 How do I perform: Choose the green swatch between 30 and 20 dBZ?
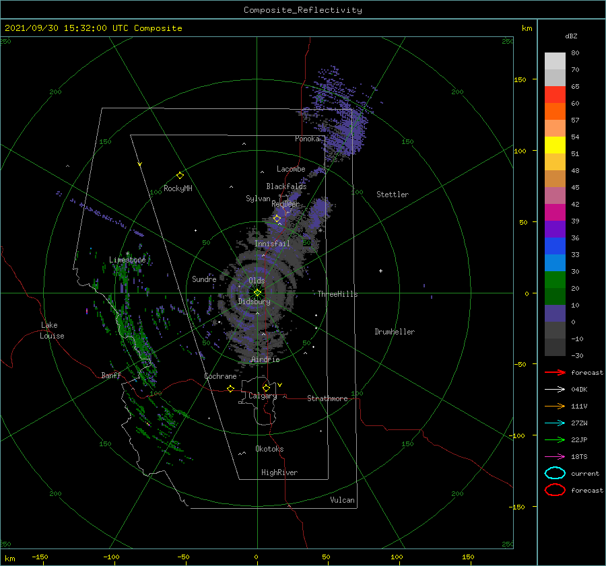point(555,280)
